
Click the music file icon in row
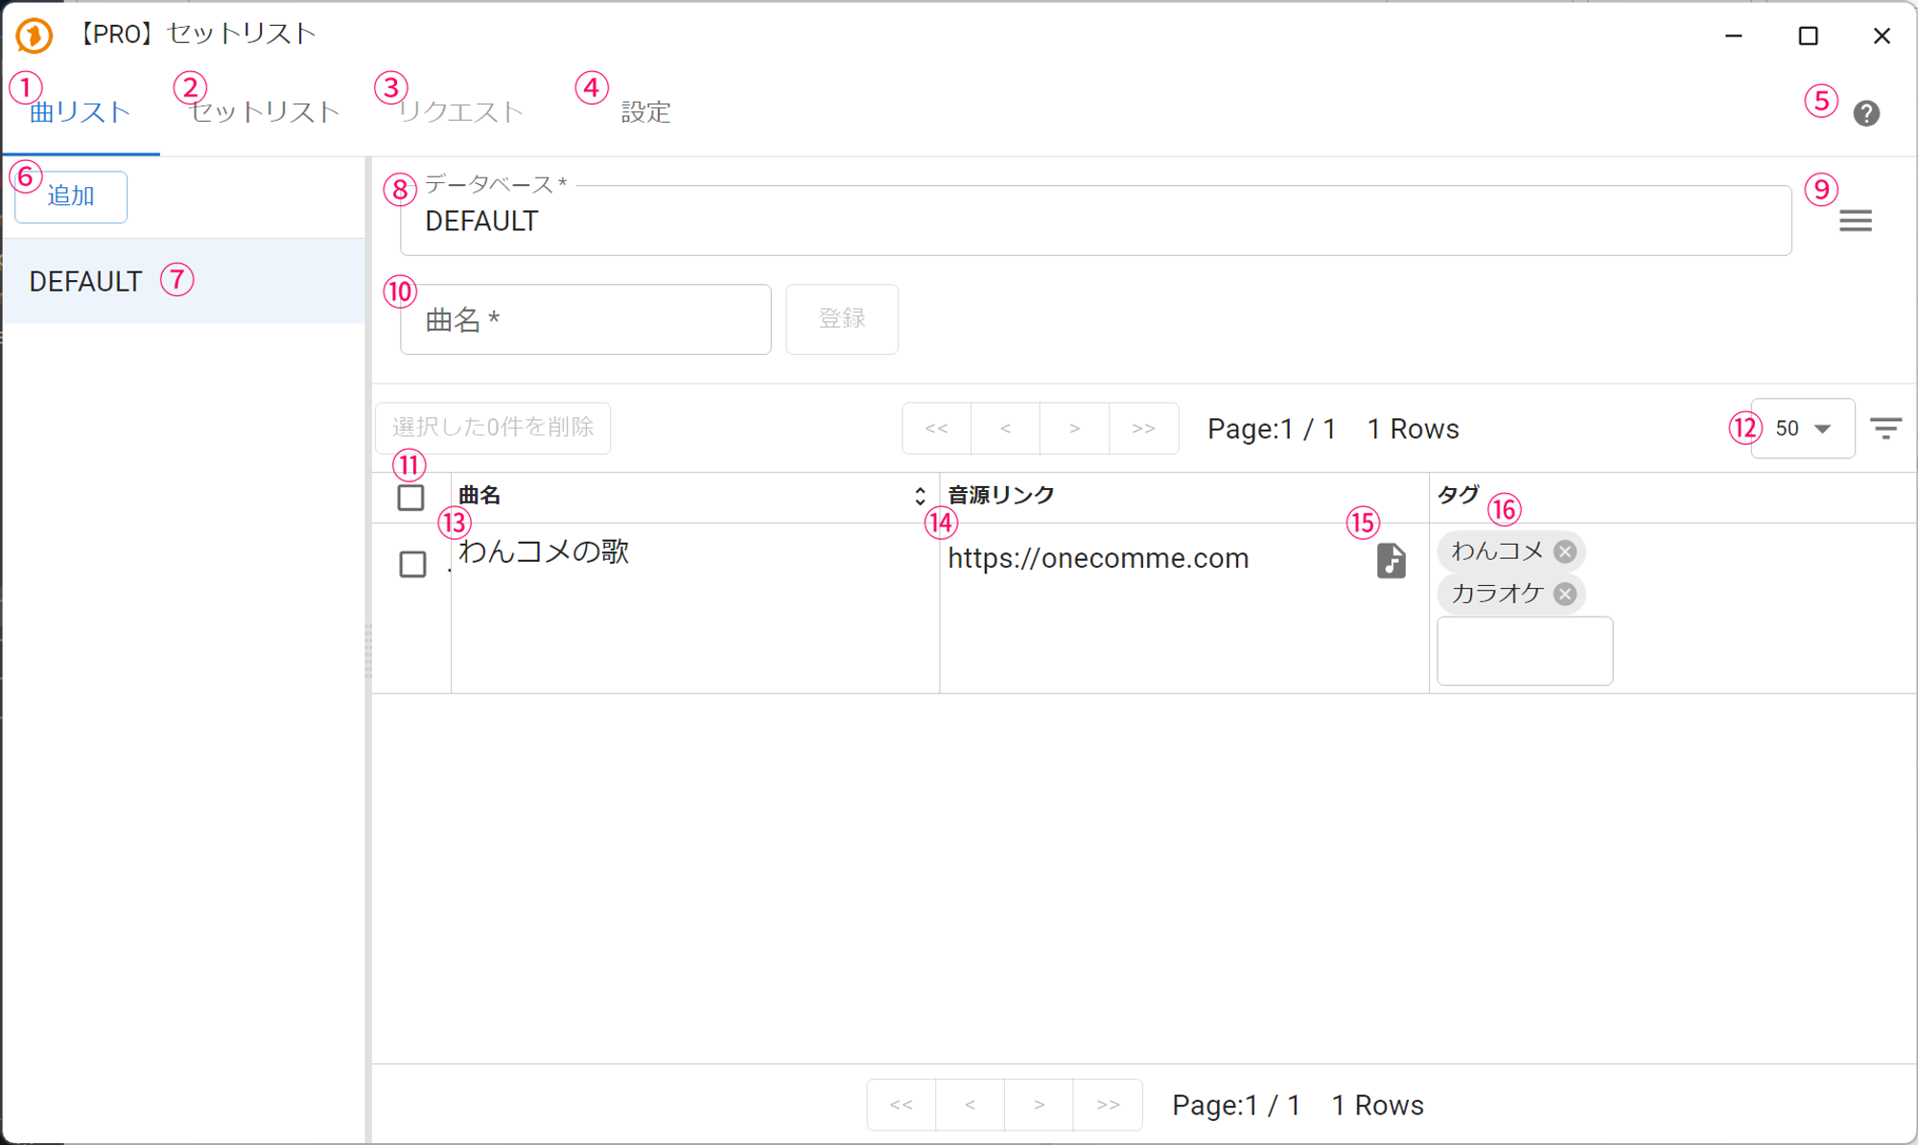1391,560
